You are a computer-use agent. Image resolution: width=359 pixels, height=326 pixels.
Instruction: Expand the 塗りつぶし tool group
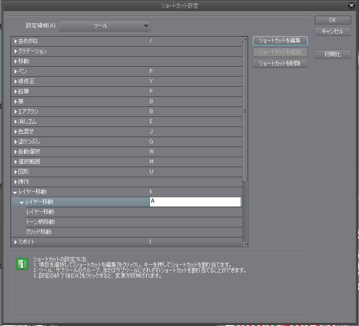(x=16, y=142)
